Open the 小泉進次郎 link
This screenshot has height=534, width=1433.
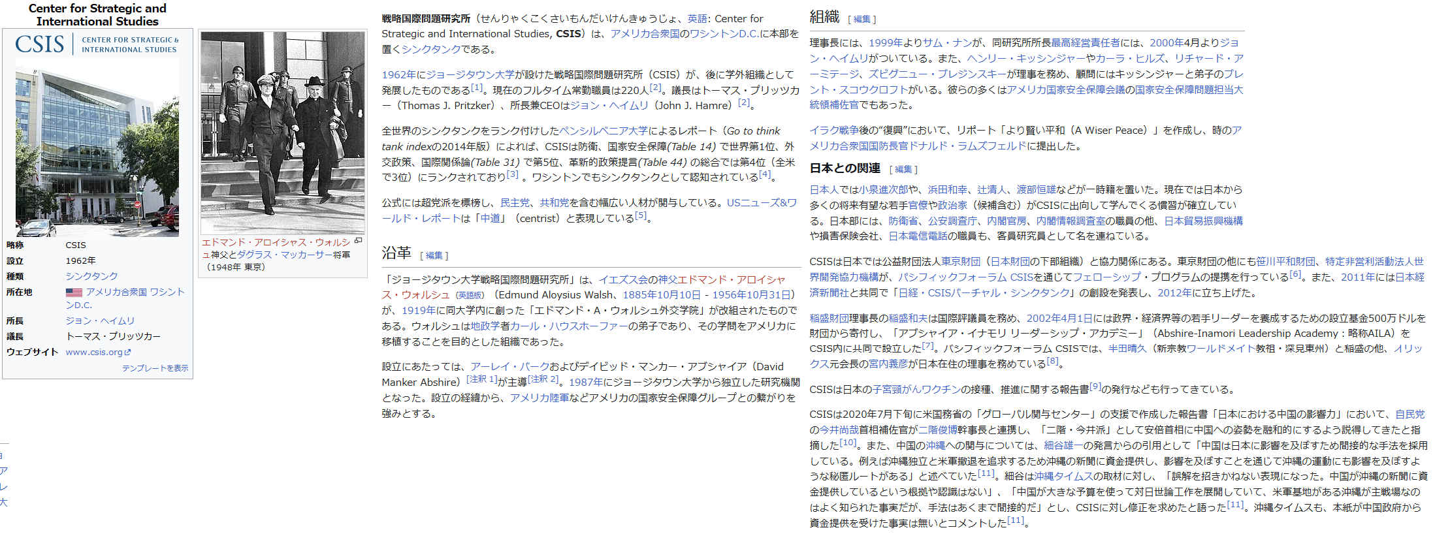883,190
